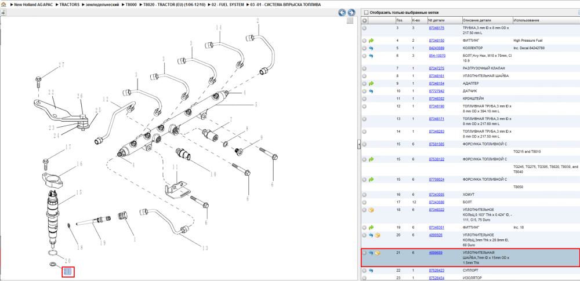Viewport: 580px width, 281px height.
Task: Click green replacement arrow for part 87348301
Action: 371,227
